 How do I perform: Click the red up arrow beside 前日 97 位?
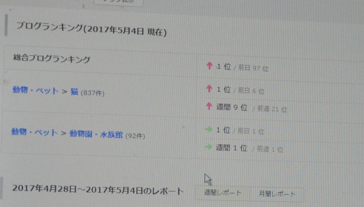(209, 66)
